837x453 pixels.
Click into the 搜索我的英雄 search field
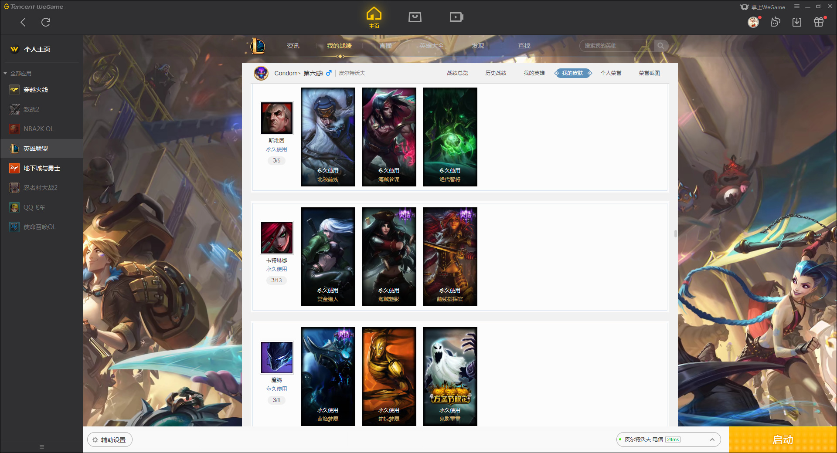point(617,46)
